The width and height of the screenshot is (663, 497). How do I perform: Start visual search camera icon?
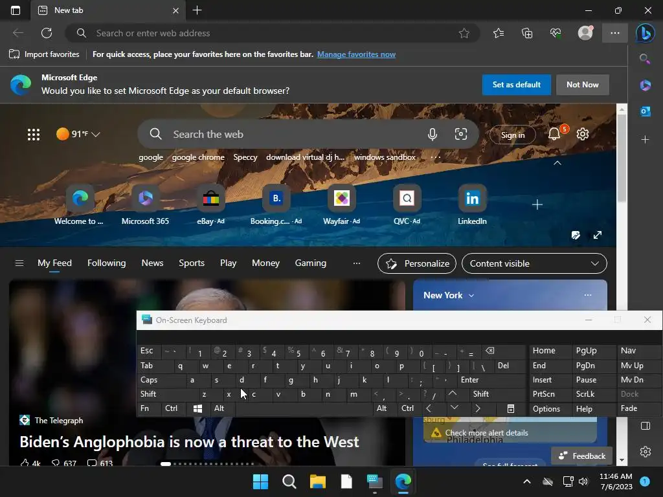click(460, 135)
